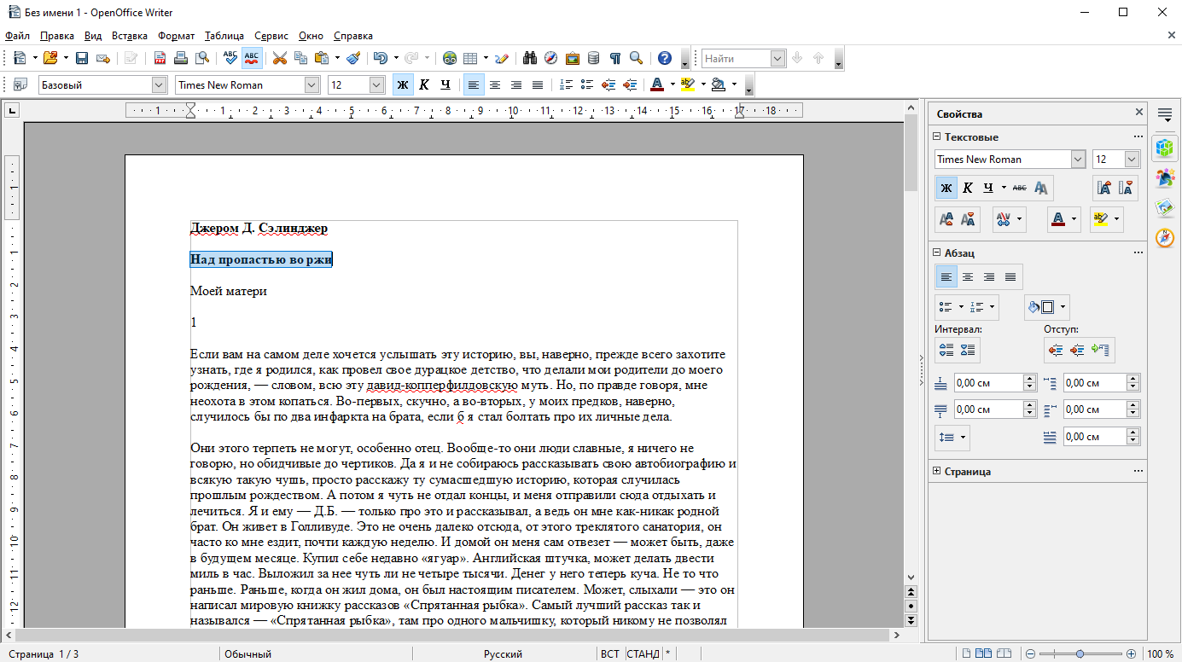Open the sidebar Styles and Formatting deck
This screenshot has height=662, width=1182.
click(1165, 177)
